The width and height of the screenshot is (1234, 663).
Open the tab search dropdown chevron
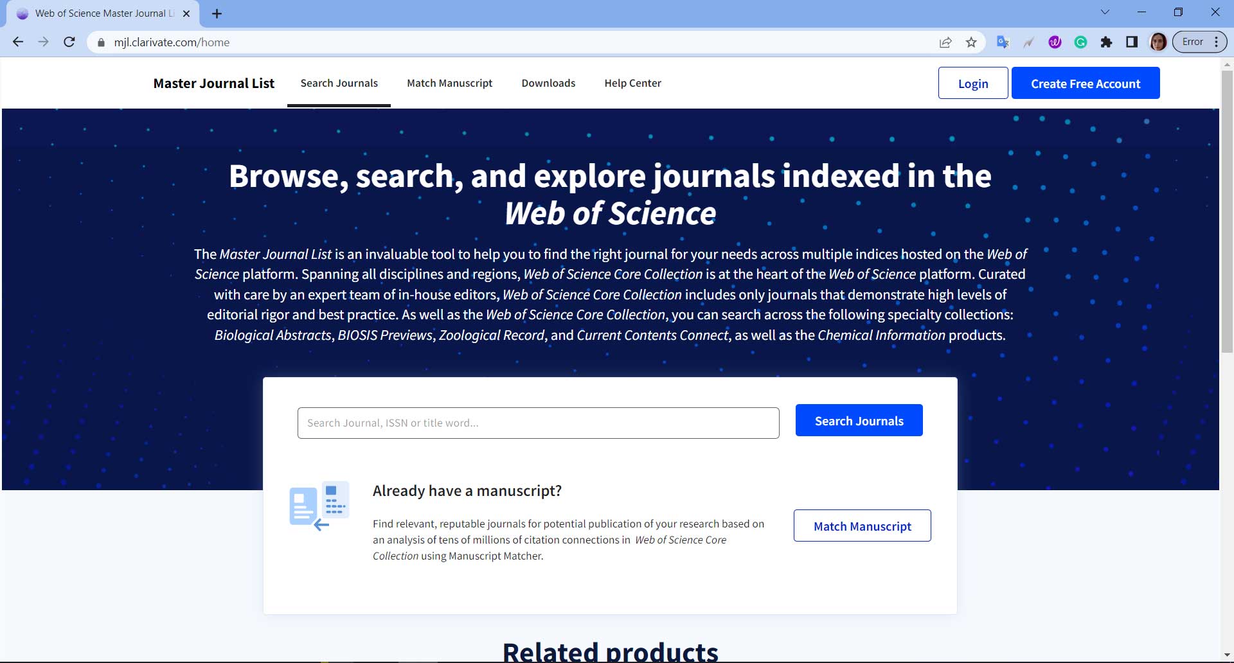click(1105, 12)
